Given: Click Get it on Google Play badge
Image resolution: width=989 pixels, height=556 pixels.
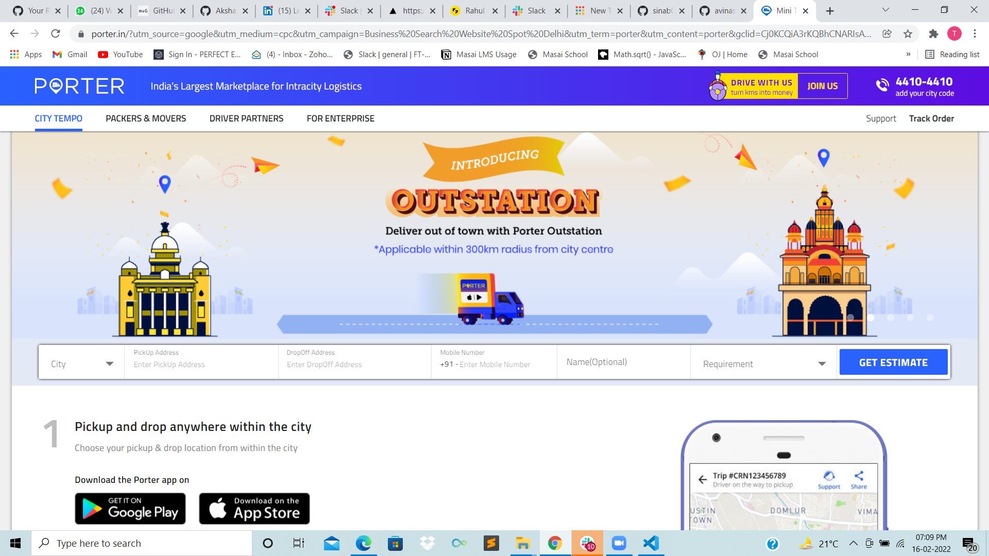Looking at the screenshot, I should click(130, 509).
